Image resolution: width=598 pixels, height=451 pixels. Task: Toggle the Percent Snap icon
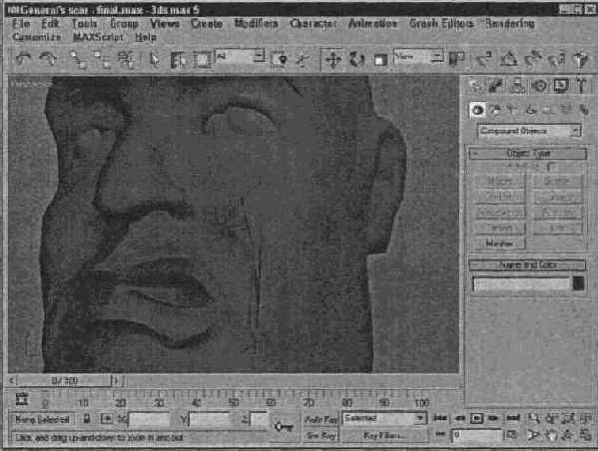coord(533,59)
